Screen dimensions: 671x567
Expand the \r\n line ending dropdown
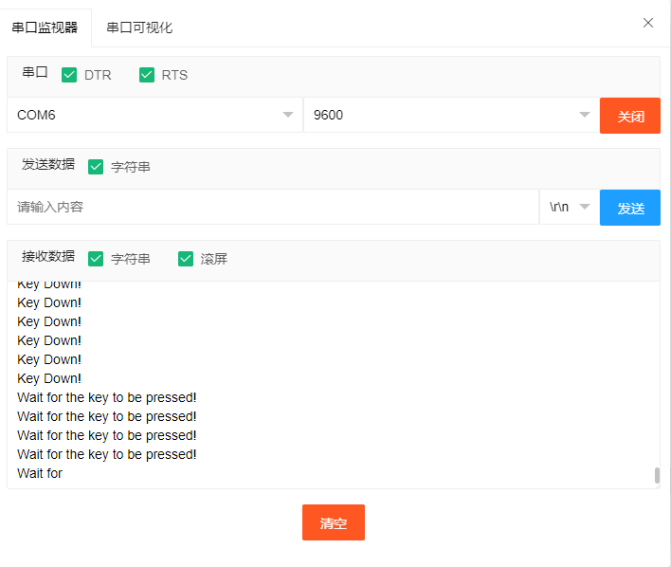(x=570, y=207)
